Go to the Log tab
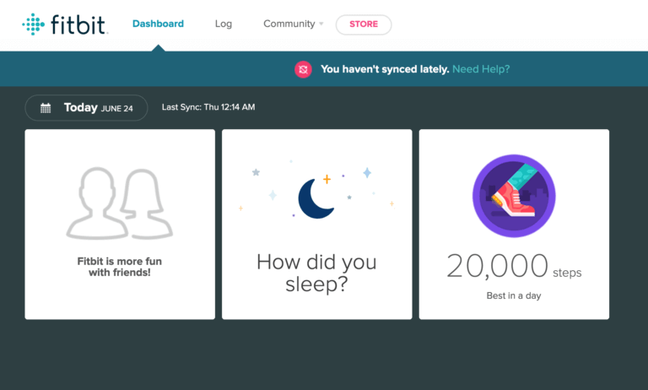Screen dimensions: 648x390 [x=224, y=24]
